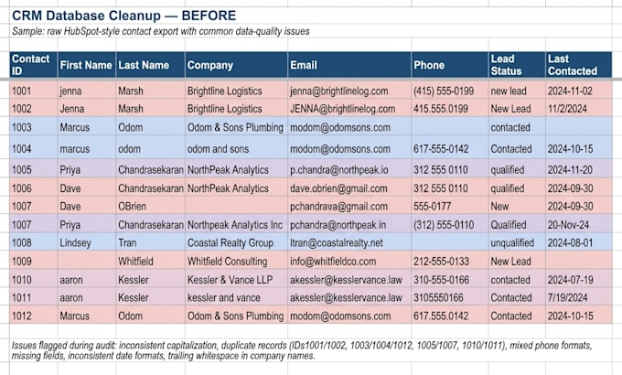Select the Lead Status header cell
The width and height of the screenshot is (622, 375).
point(517,65)
